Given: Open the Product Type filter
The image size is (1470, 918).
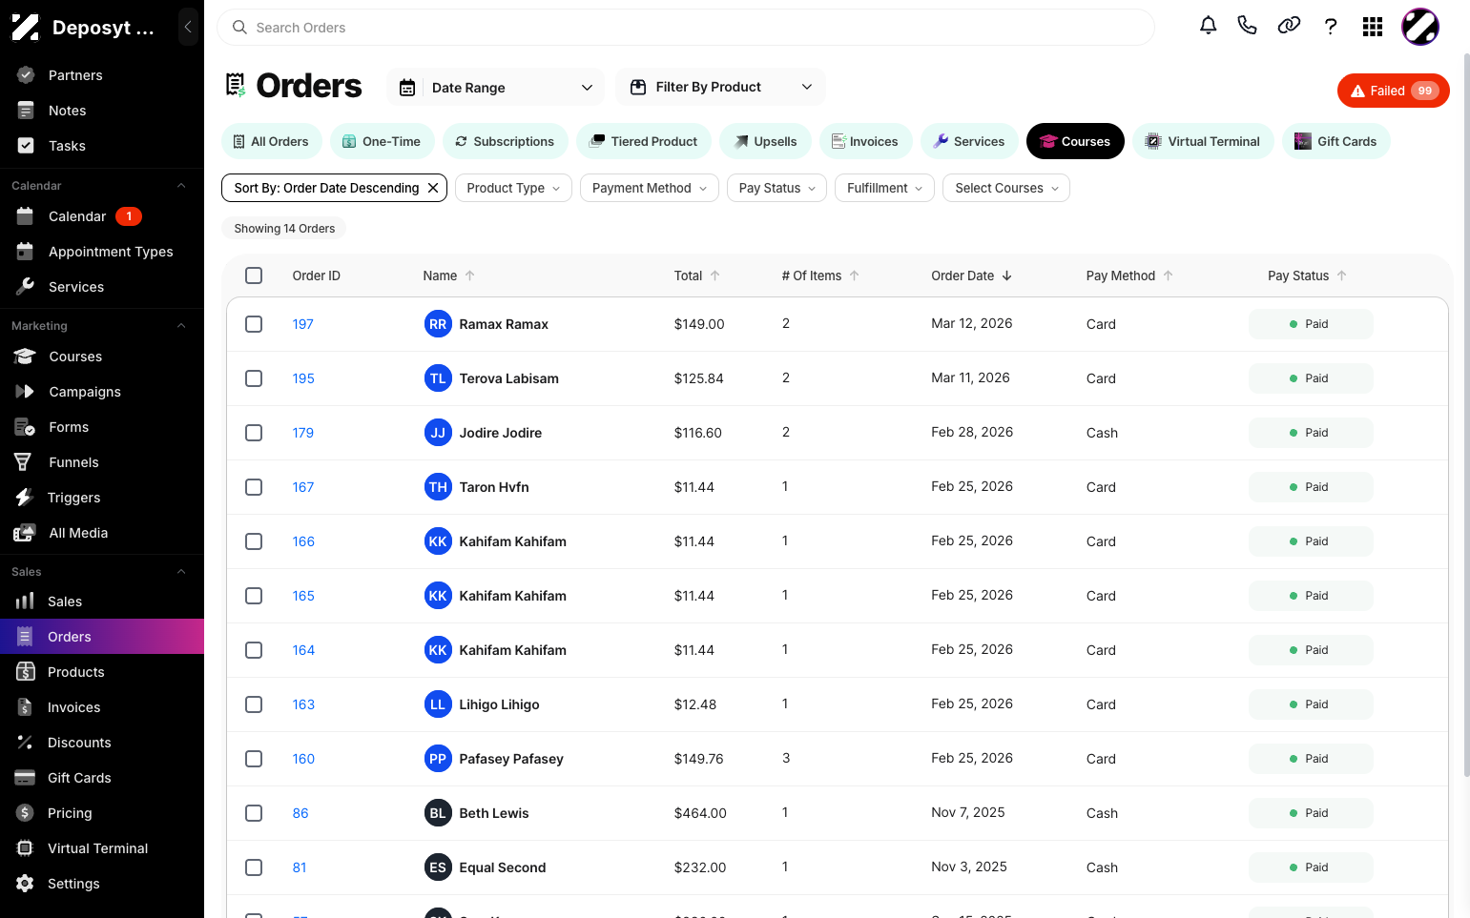Looking at the screenshot, I should 513,188.
